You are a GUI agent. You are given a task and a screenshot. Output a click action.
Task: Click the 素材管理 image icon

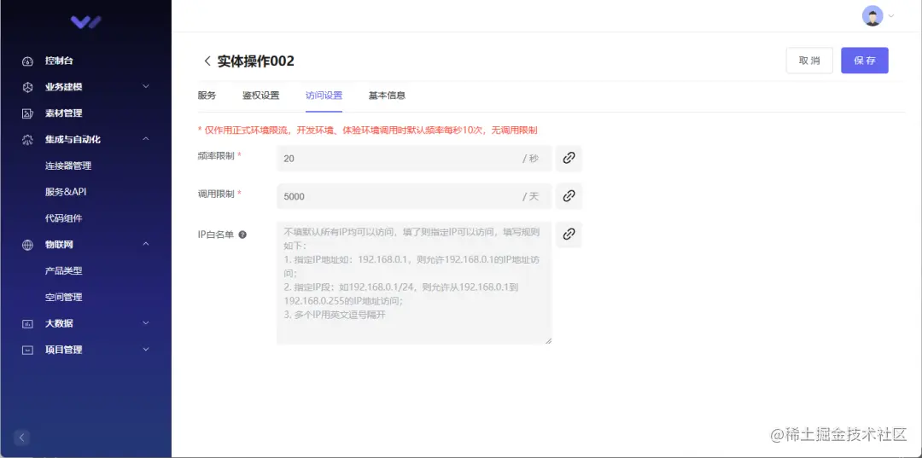(27, 113)
